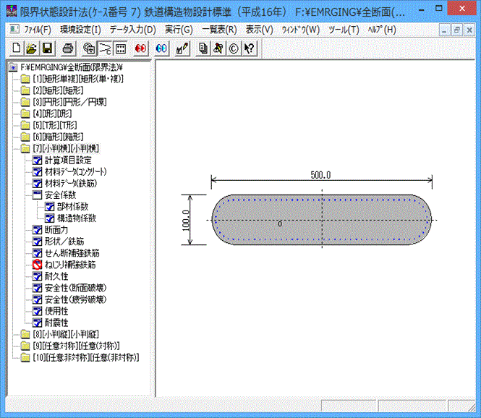Open the 実行(G) menu
The width and height of the screenshot is (481, 418).
pyautogui.click(x=179, y=30)
